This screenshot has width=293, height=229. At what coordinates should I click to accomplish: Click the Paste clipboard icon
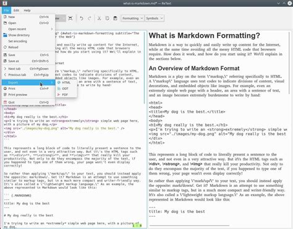115,19
